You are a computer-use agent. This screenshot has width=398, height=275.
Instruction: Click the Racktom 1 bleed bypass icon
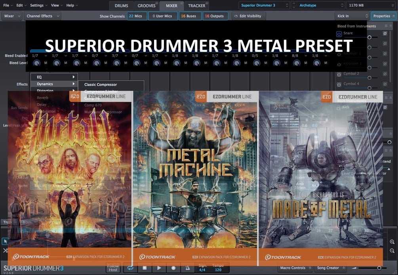(385, 54)
